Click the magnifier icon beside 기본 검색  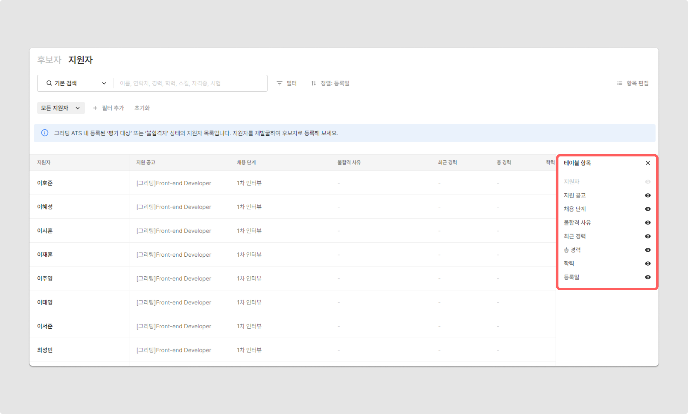click(49, 83)
